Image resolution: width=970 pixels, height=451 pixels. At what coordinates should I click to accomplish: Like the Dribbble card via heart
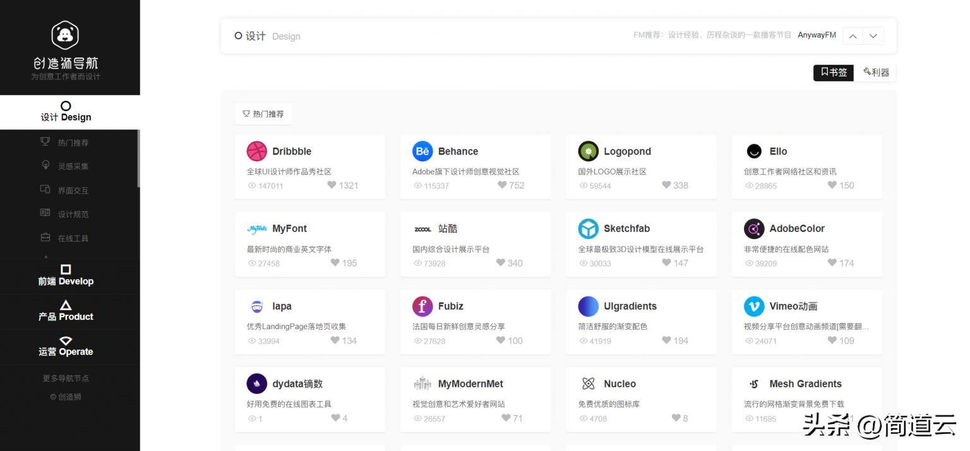click(x=332, y=185)
